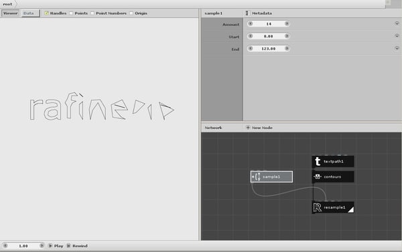Increase the Start value arrow
Viewport: 402px width, 252px height.
coord(287,36)
